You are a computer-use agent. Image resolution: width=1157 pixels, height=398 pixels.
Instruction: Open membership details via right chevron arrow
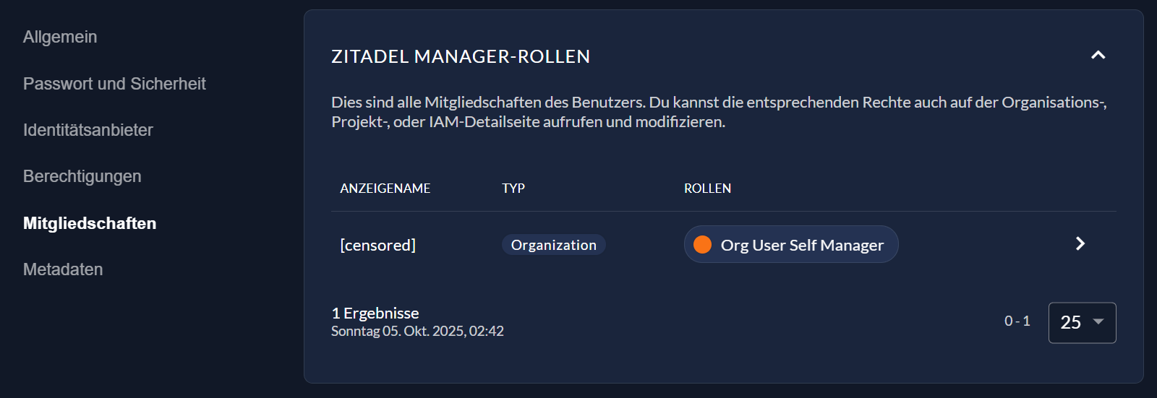pos(1080,244)
